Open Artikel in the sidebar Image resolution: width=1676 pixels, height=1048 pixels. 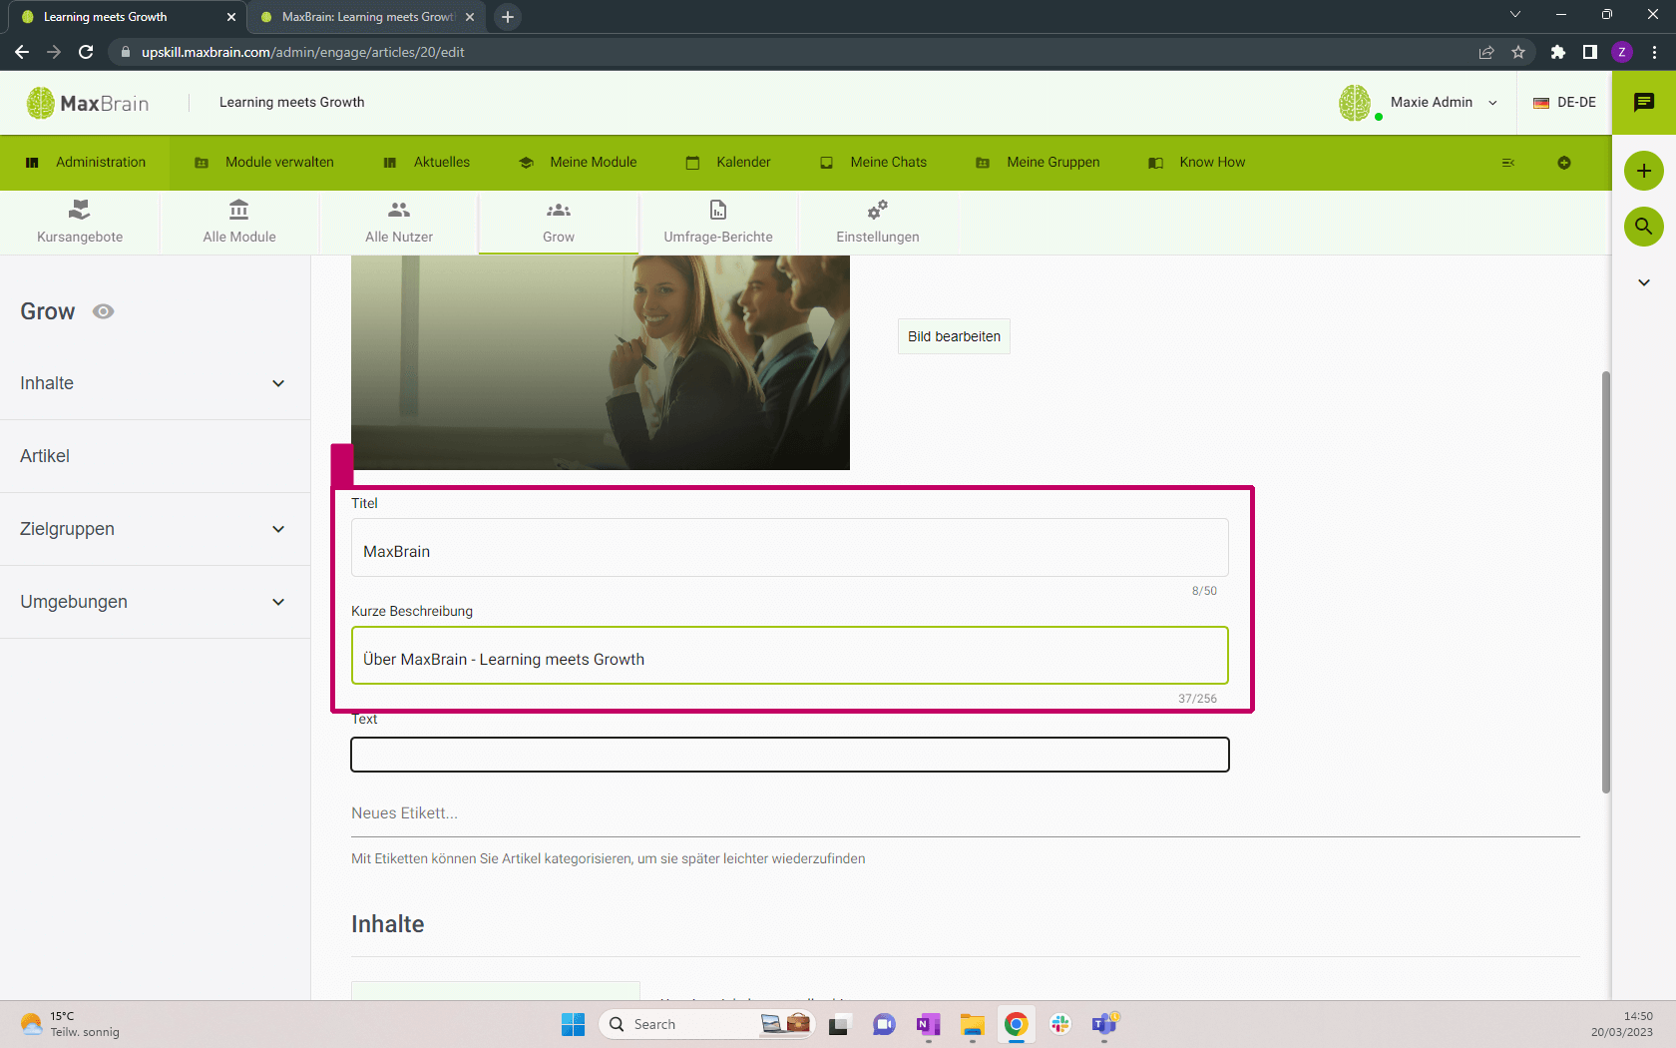pos(155,456)
